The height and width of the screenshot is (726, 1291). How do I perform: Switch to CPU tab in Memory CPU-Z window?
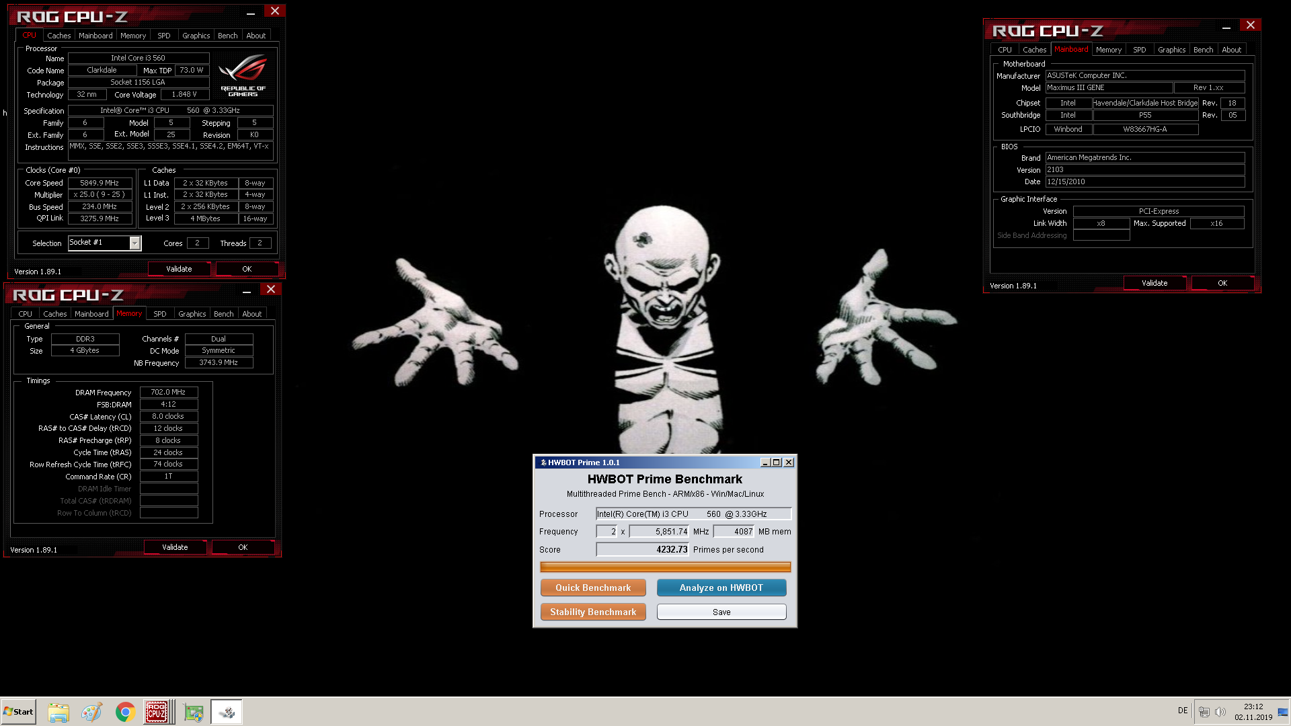coord(26,314)
